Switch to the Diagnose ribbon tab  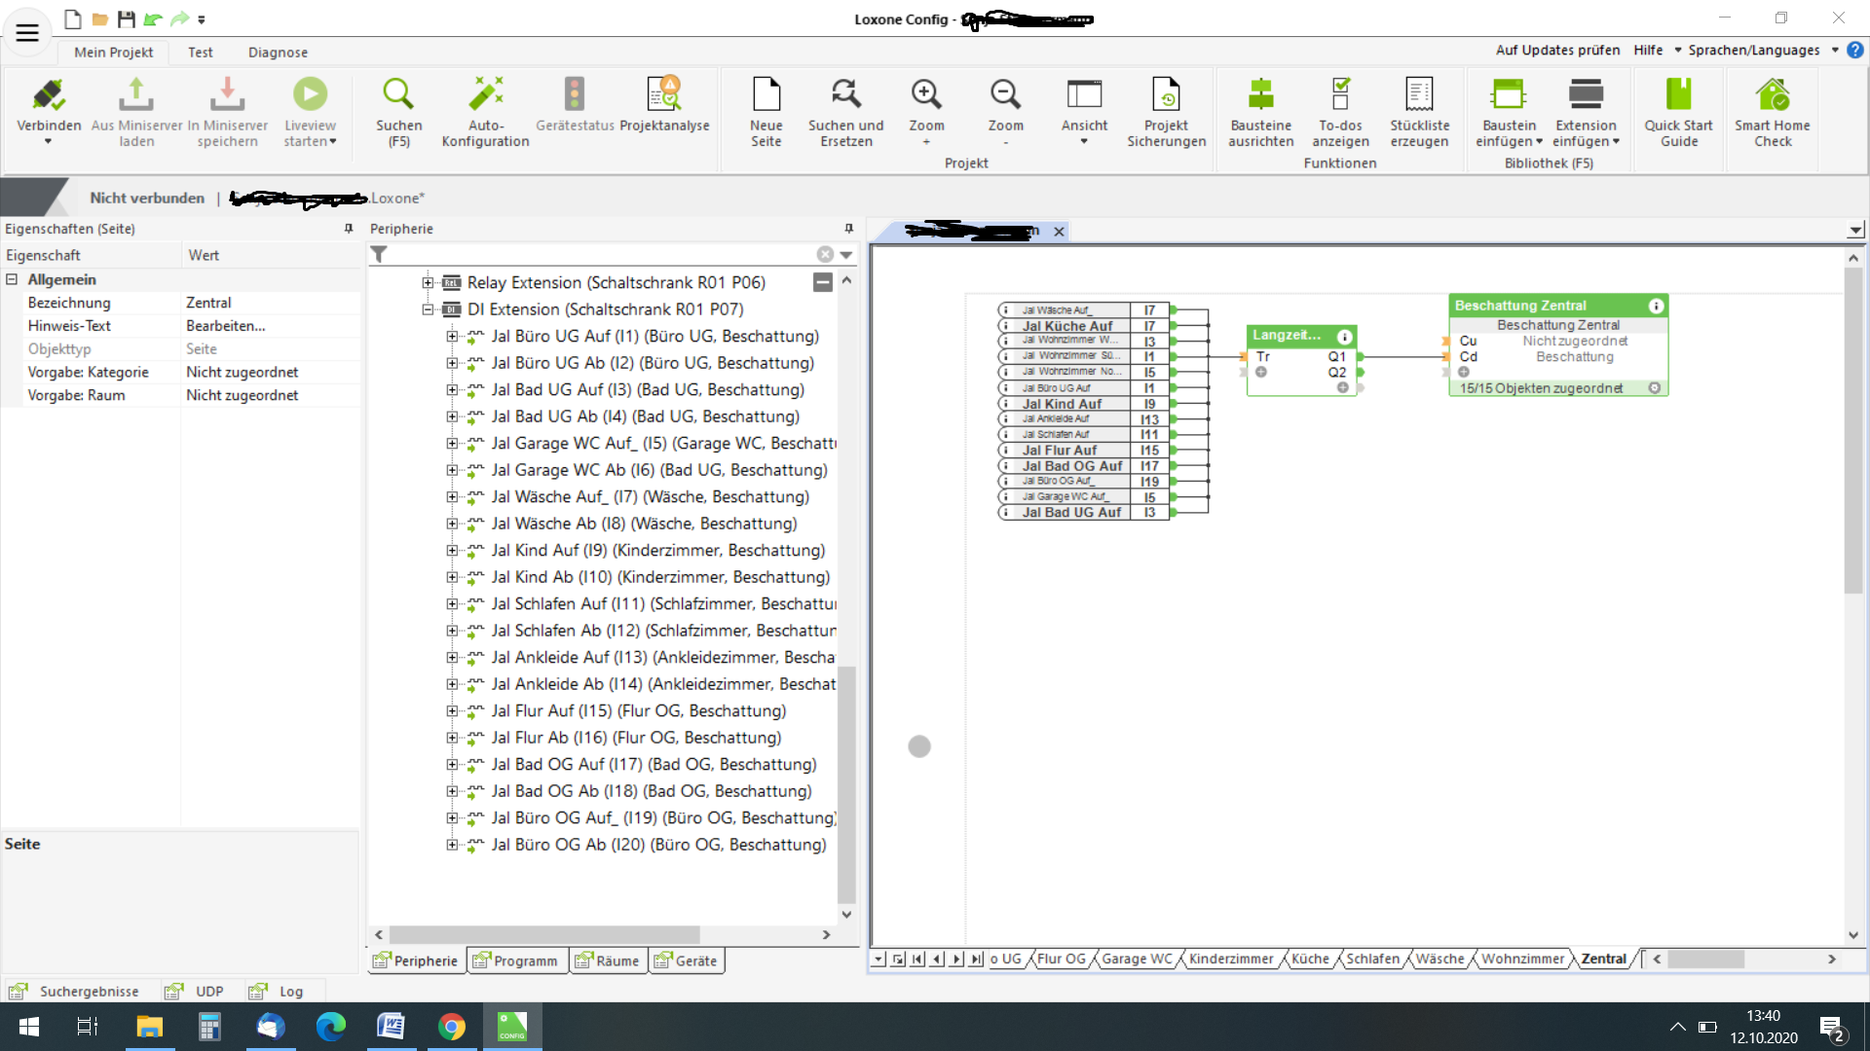pyautogui.click(x=278, y=53)
